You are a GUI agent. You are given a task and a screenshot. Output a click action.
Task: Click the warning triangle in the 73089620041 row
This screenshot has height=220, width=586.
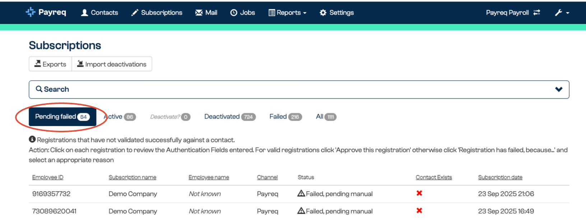click(x=301, y=211)
